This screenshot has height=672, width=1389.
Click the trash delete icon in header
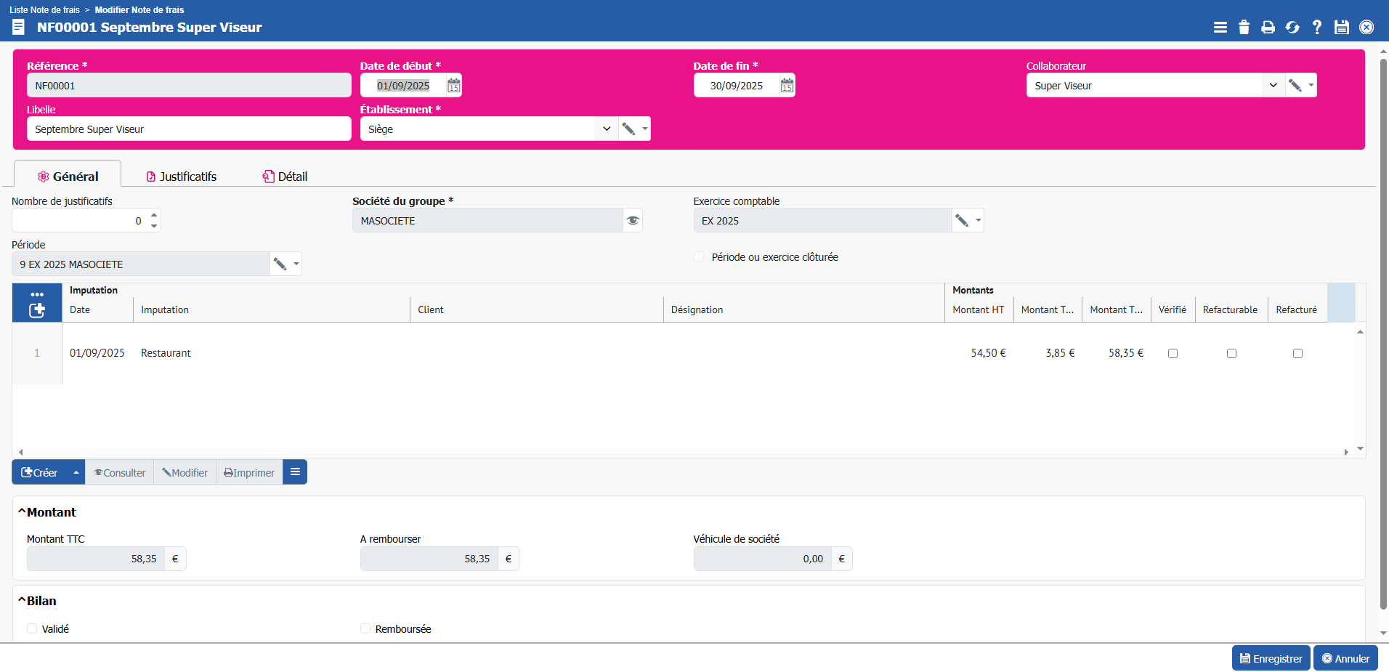pos(1244,27)
